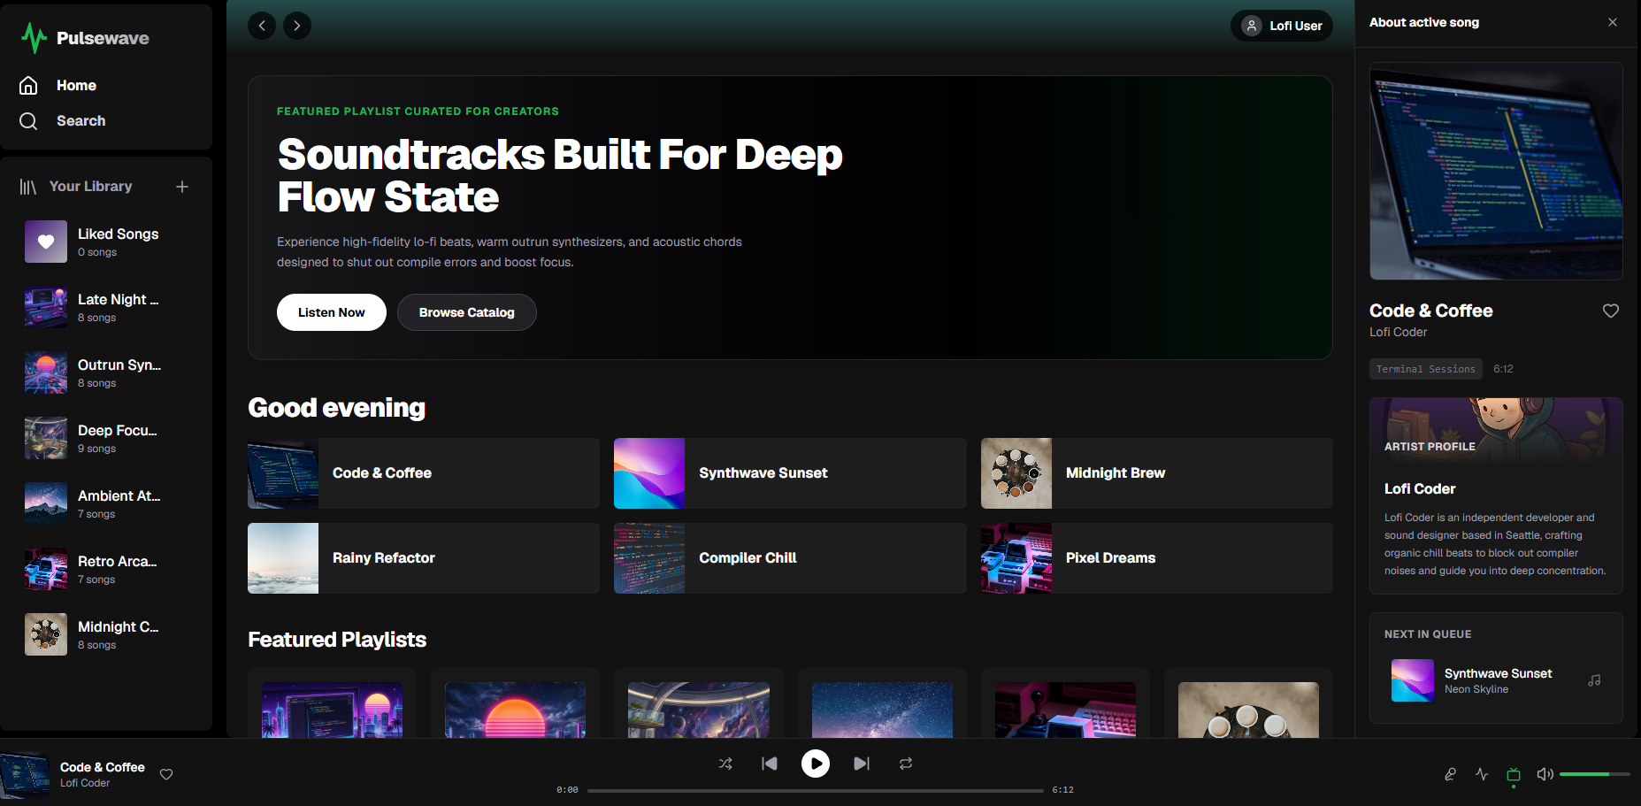The image size is (1641, 806).
Task: Open the Late Night playlist in library
Action: pyautogui.click(x=106, y=307)
